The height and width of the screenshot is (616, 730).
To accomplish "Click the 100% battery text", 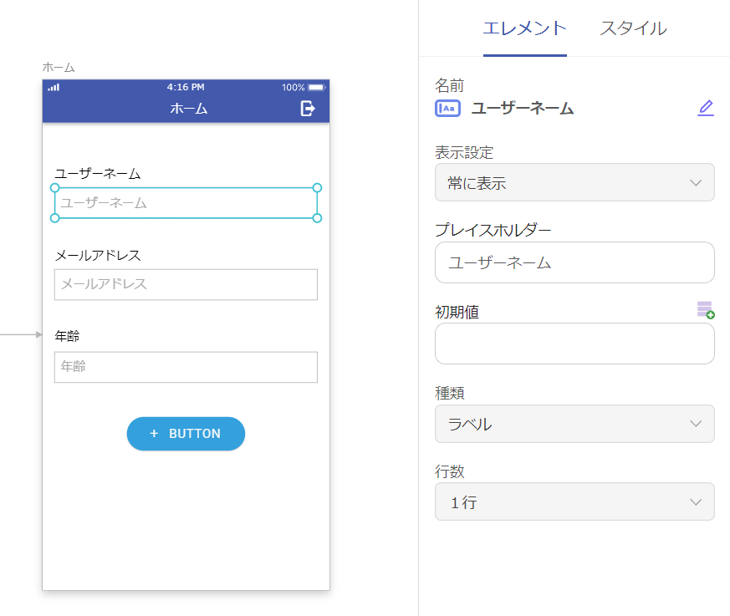I will [293, 88].
